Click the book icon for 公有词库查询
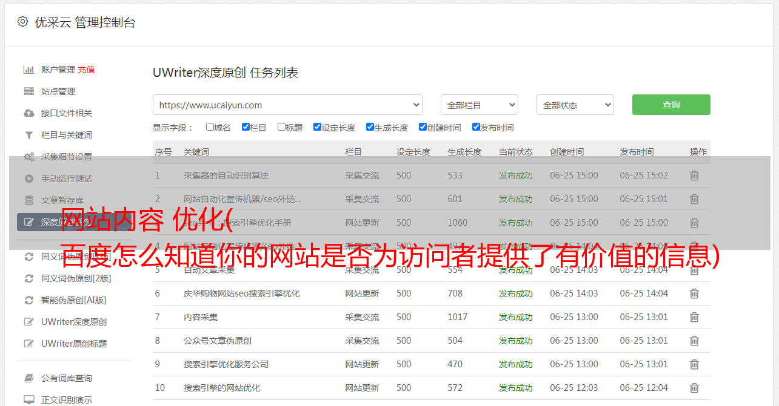The image size is (779, 406). point(28,378)
